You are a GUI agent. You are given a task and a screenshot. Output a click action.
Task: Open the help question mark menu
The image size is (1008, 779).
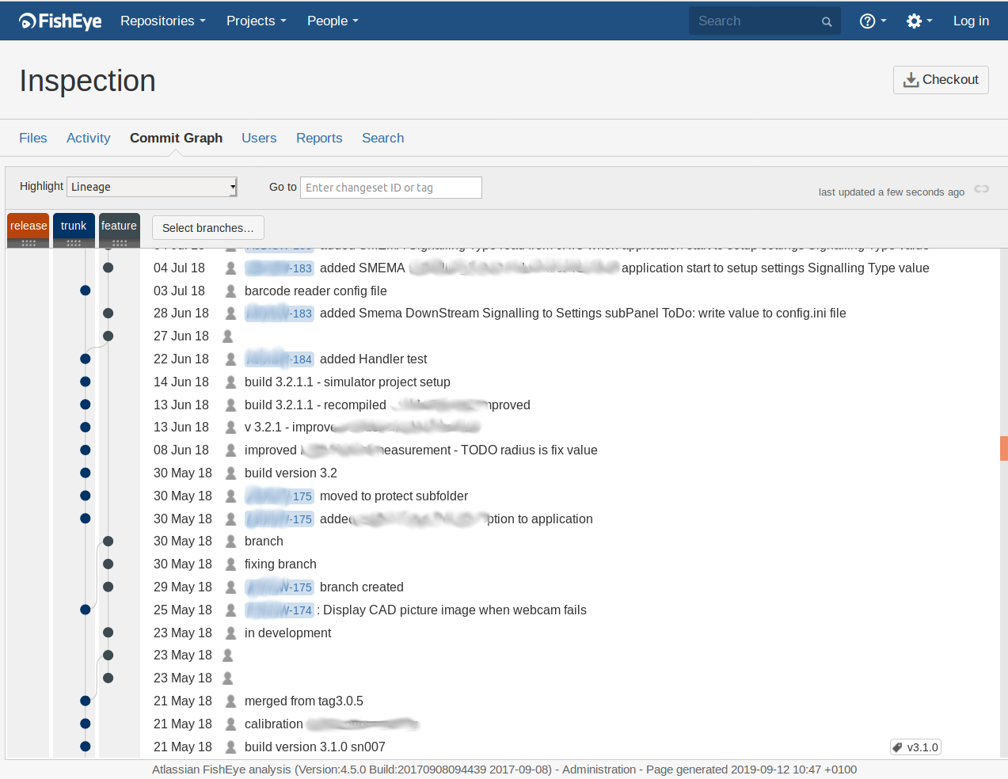873,21
